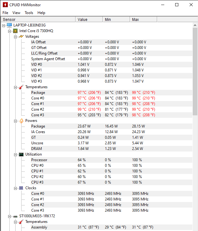Open the Help menu
198x231 pixels.
41,13
